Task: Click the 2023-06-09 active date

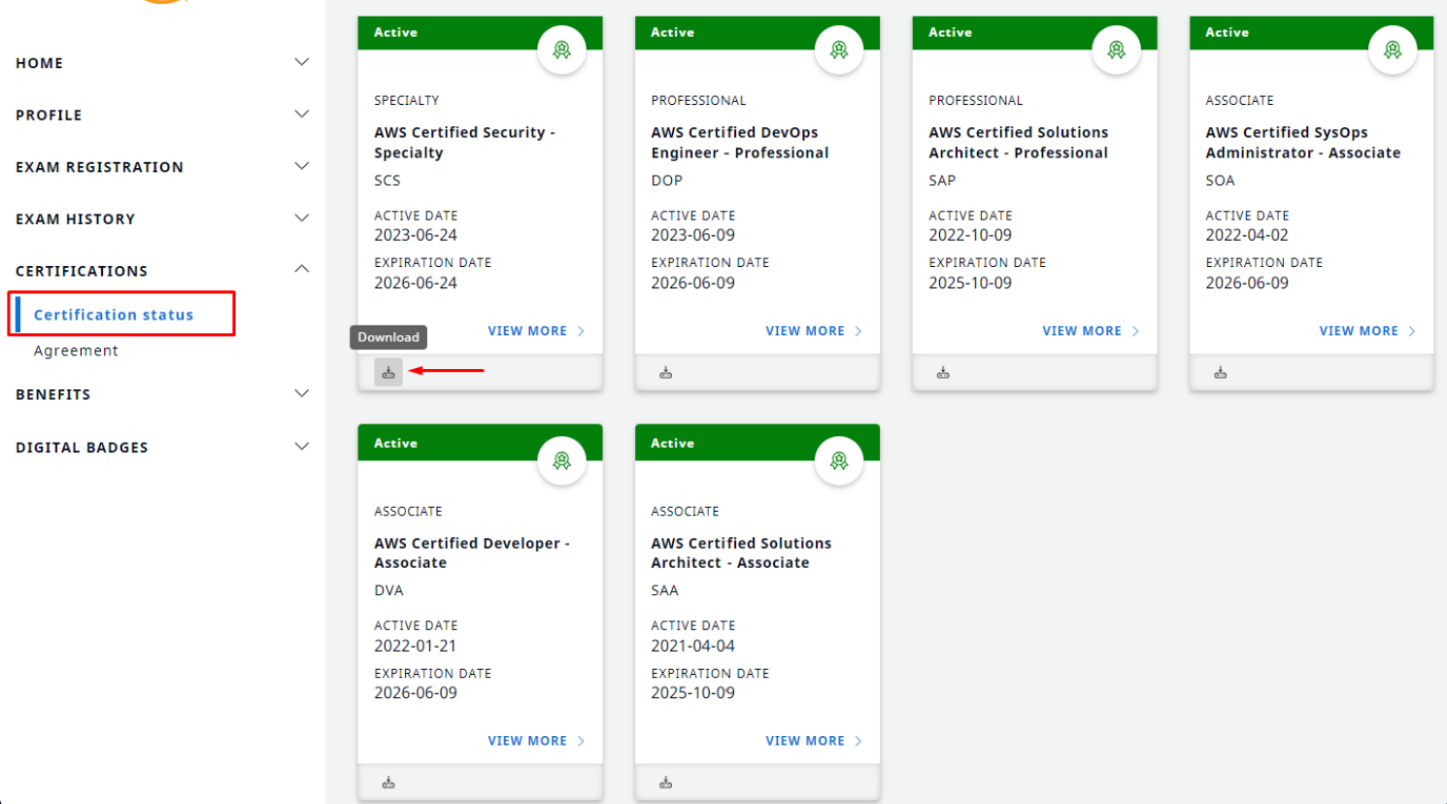Action: point(693,235)
